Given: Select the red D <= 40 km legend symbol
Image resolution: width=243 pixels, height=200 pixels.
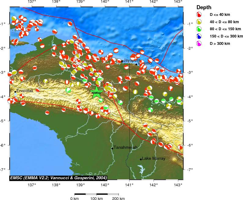Looking at the screenshot, I should pyautogui.click(x=199, y=15).
